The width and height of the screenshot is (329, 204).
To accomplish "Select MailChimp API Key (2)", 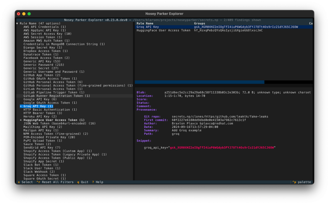I will point(43,127).
